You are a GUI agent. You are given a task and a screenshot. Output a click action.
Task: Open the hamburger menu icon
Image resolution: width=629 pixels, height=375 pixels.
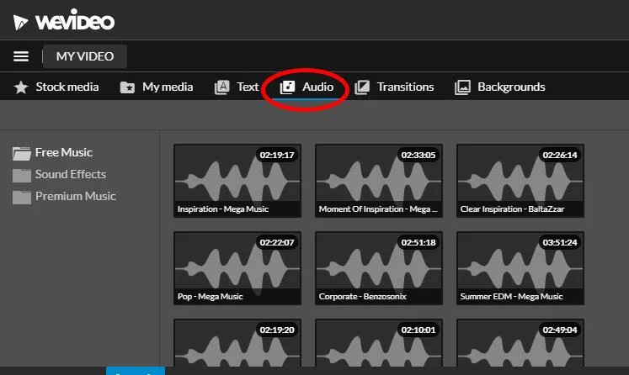(21, 56)
